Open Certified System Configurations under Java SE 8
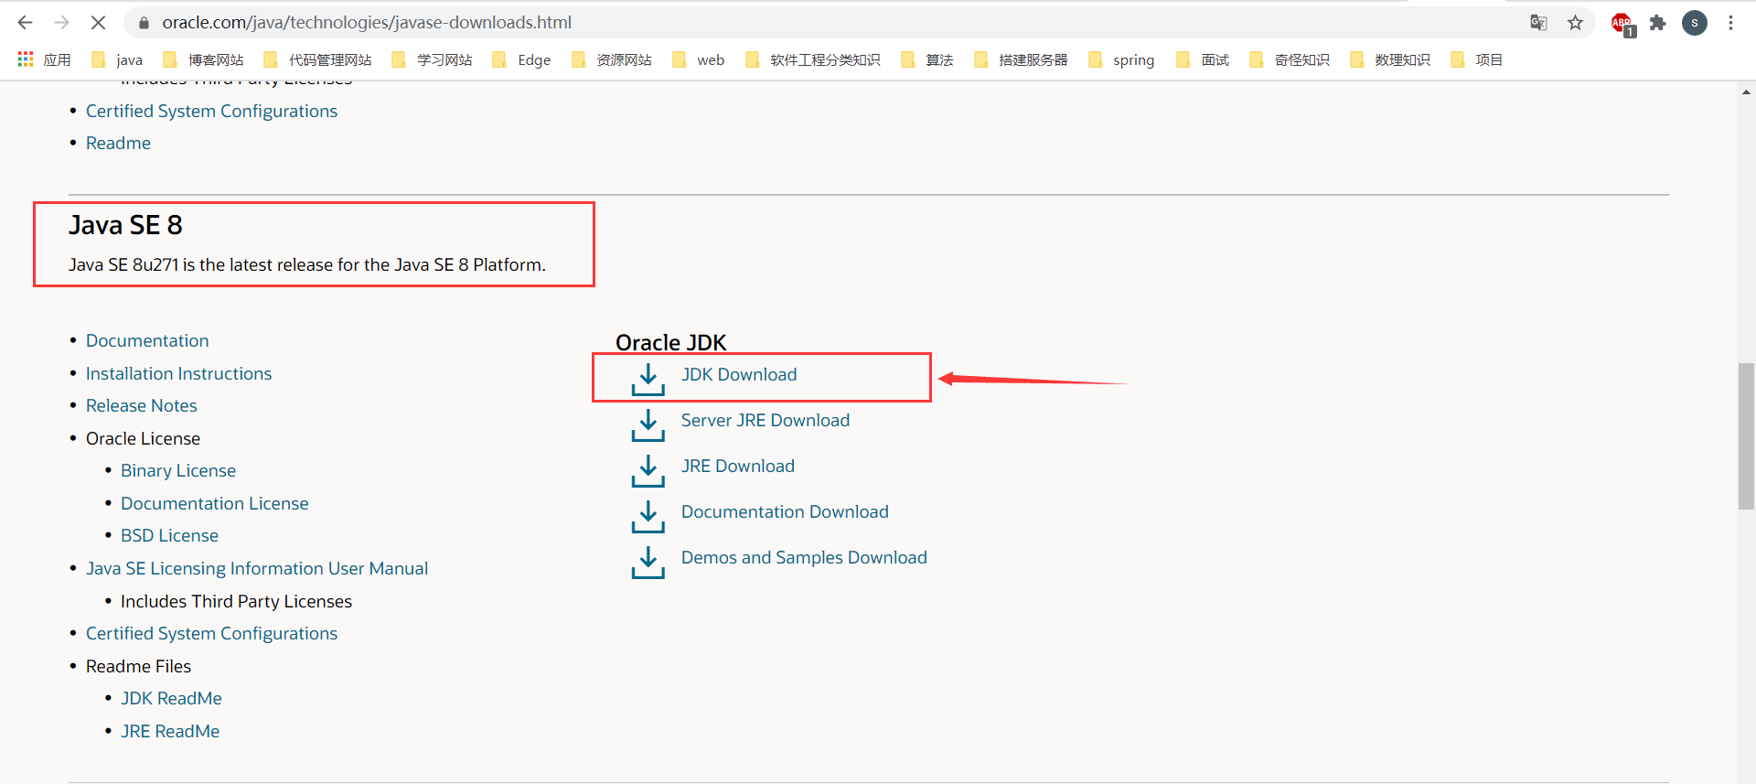 211,633
